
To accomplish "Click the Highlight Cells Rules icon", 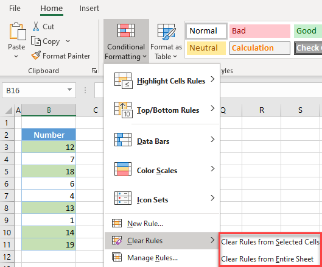I will point(123,80).
